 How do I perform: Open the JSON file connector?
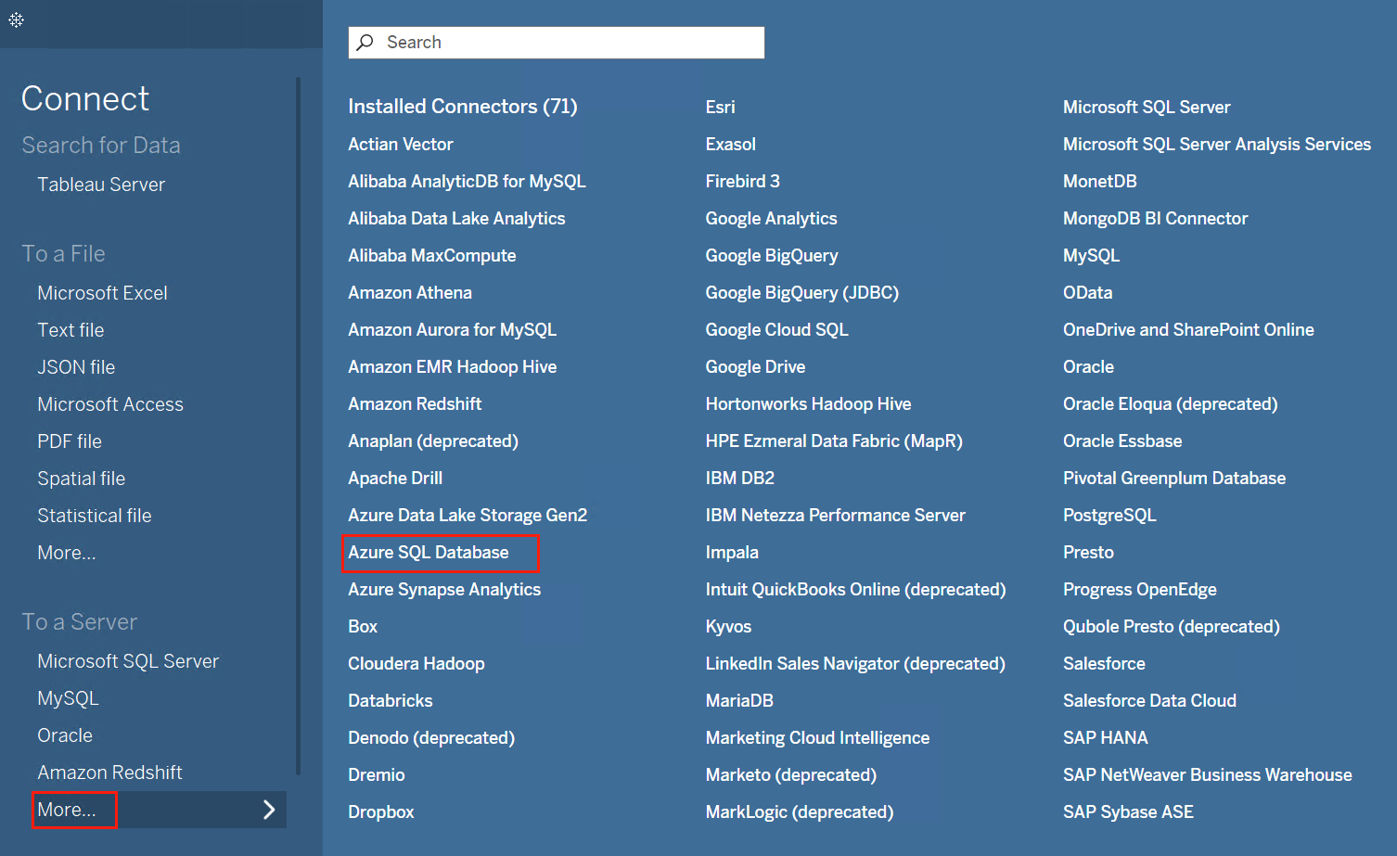[76, 366]
